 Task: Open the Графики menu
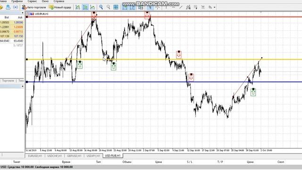pyautogui.click(x=17, y=1)
